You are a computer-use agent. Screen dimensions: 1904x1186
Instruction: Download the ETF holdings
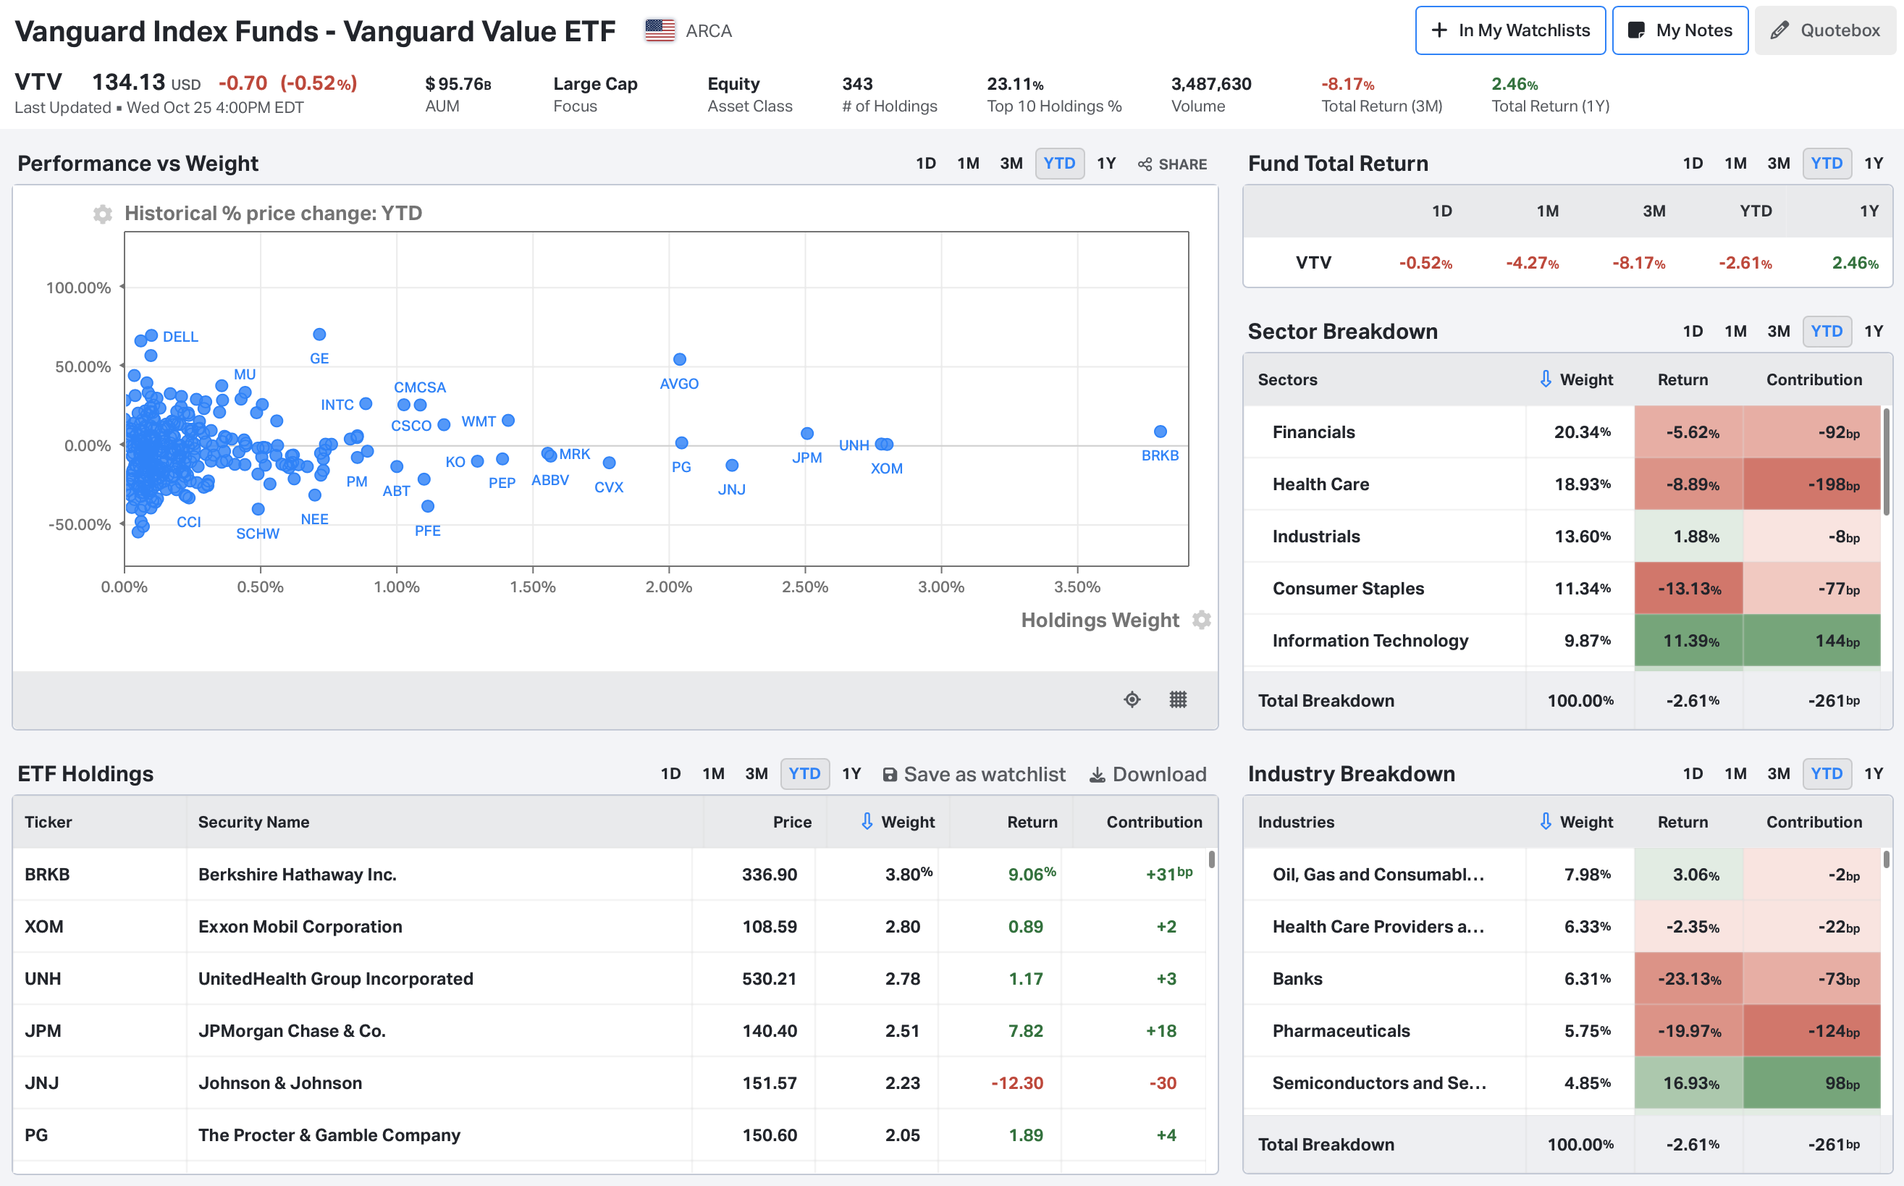click(1148, 774)
